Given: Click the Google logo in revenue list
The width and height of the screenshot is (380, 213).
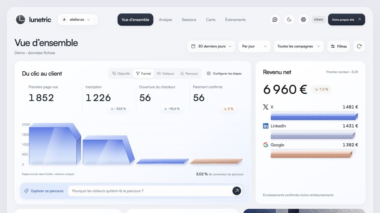Looking at the screenshot, I should tap(266, 145).
